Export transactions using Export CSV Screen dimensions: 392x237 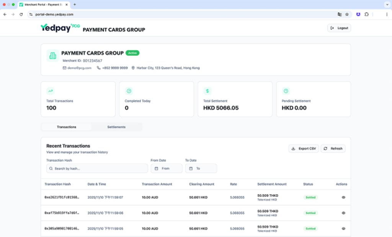pos(304,148)
